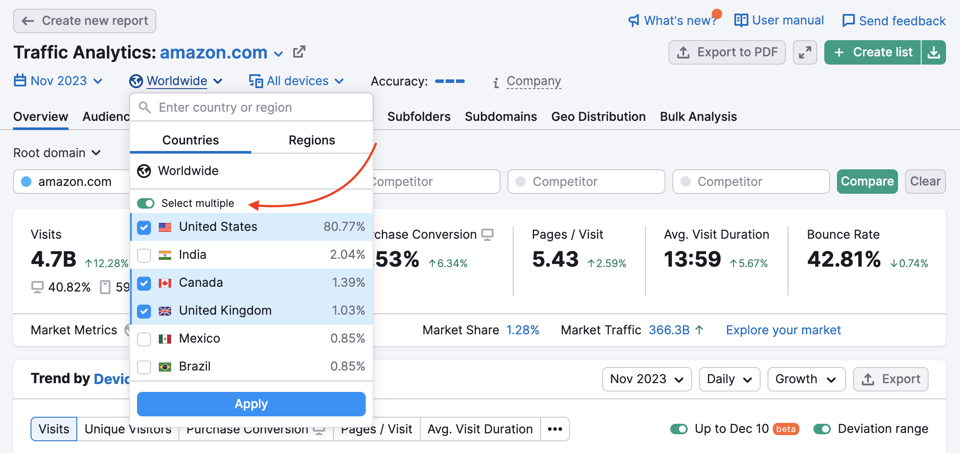The width and height of the screenshot is (960, 453).
Task: Select the Avg. Visit Duration trend metric
Action: pyautogui.click(x=480, y=429)
